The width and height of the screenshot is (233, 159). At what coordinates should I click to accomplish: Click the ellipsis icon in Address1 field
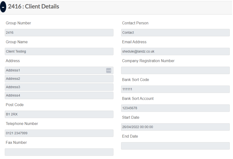[x=109, y=70]
